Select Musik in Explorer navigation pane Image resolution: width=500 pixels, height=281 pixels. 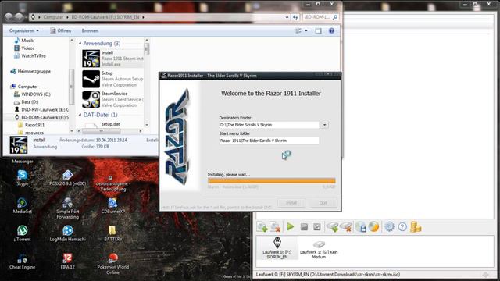[x=24, y=41]
